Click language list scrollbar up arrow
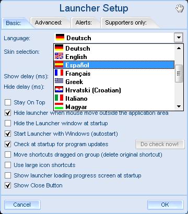Viewport: 188px width, 214px height. [179, 48]
